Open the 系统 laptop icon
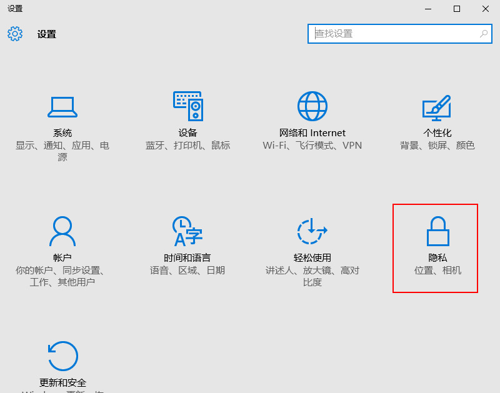This screenshot has width=500, height=393. 62,107
